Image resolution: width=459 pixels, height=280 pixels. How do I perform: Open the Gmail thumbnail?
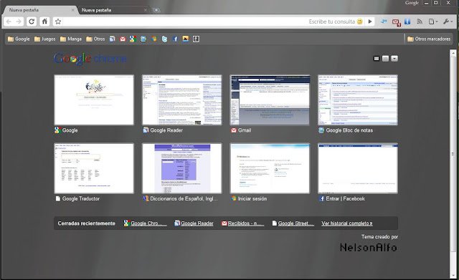click(270, 100)
